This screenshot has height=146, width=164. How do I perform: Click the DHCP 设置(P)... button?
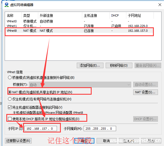[x=146, y=119]
